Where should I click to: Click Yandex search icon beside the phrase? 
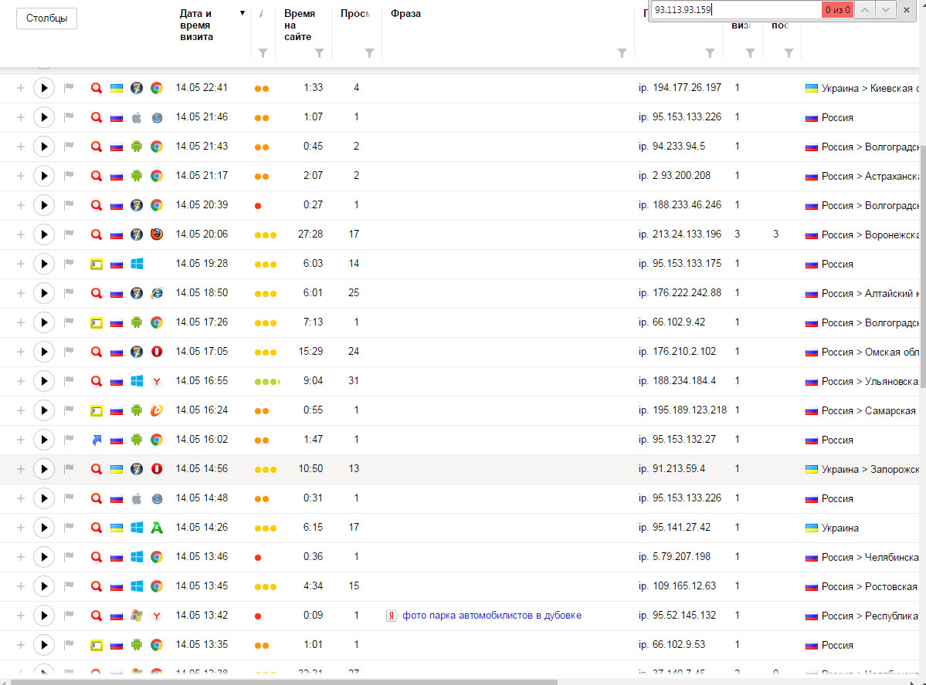click(391, 616)
